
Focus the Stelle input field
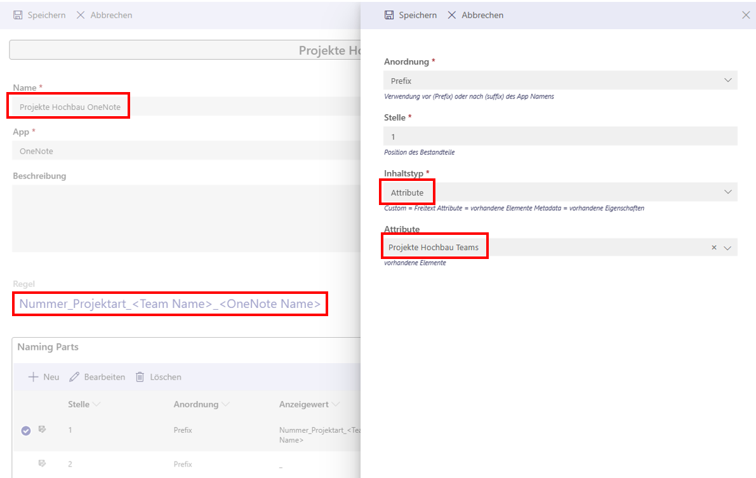click(560, 136)
